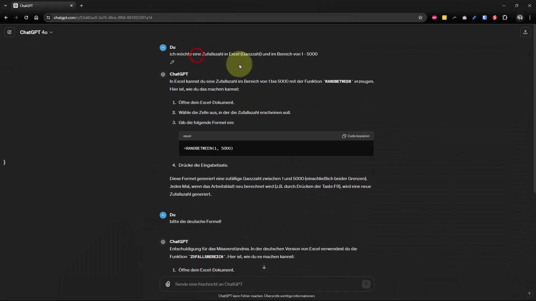The height and width of the screenshot is (301, 536).
Task: Click the yellow dotted extension icon
Action: (x=444, y=18)
